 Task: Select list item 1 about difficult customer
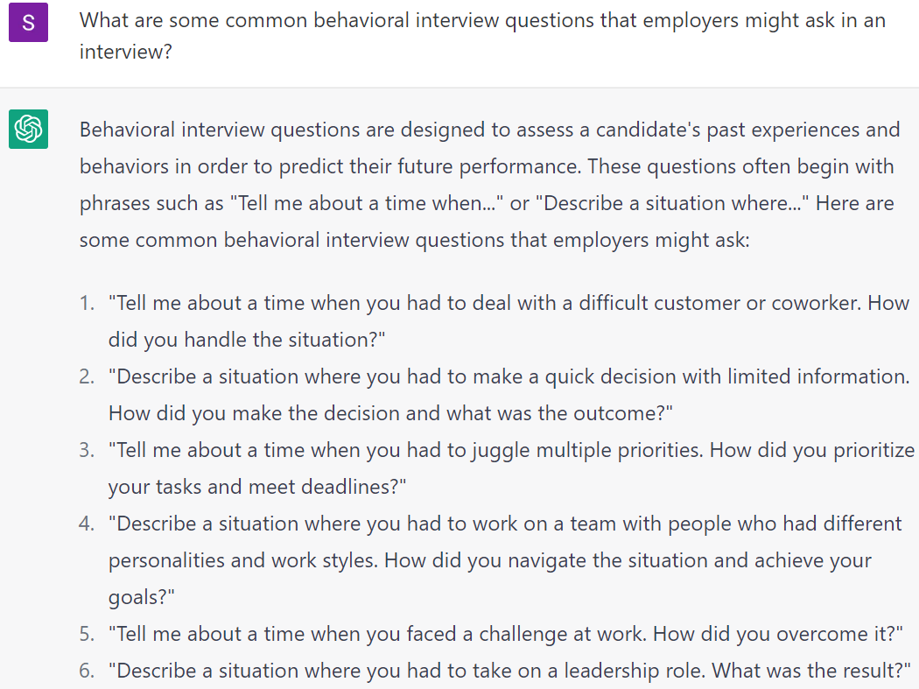pos(509,321)
